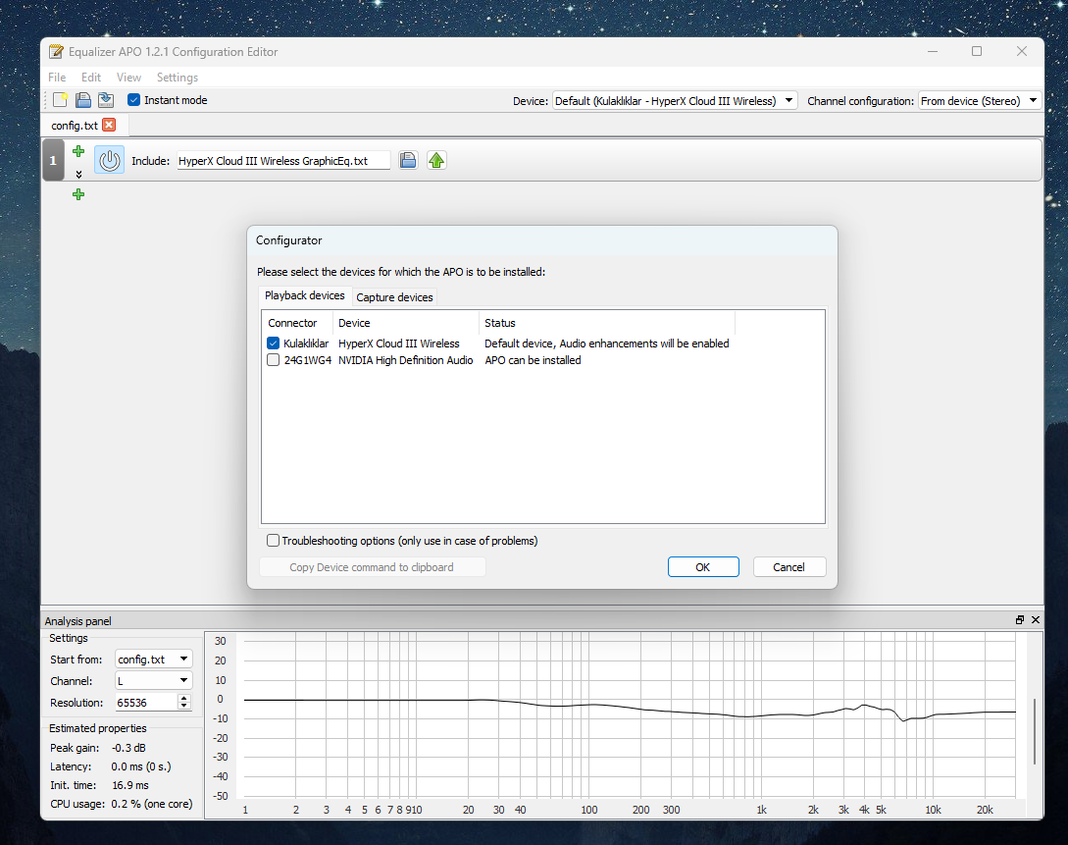Close the config.txt tab with the red X
Viewport: 1068px width, 845px height.
[109, 125]
